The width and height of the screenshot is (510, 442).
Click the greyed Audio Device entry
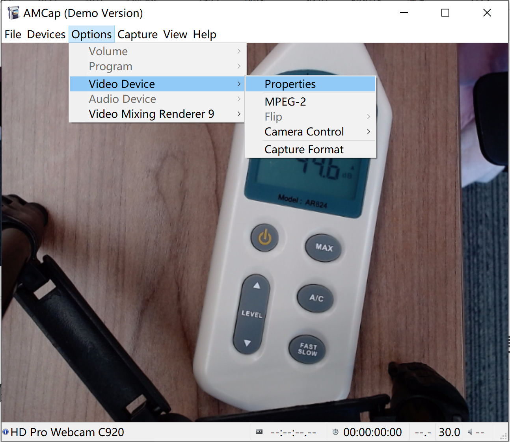click(157, 99)
